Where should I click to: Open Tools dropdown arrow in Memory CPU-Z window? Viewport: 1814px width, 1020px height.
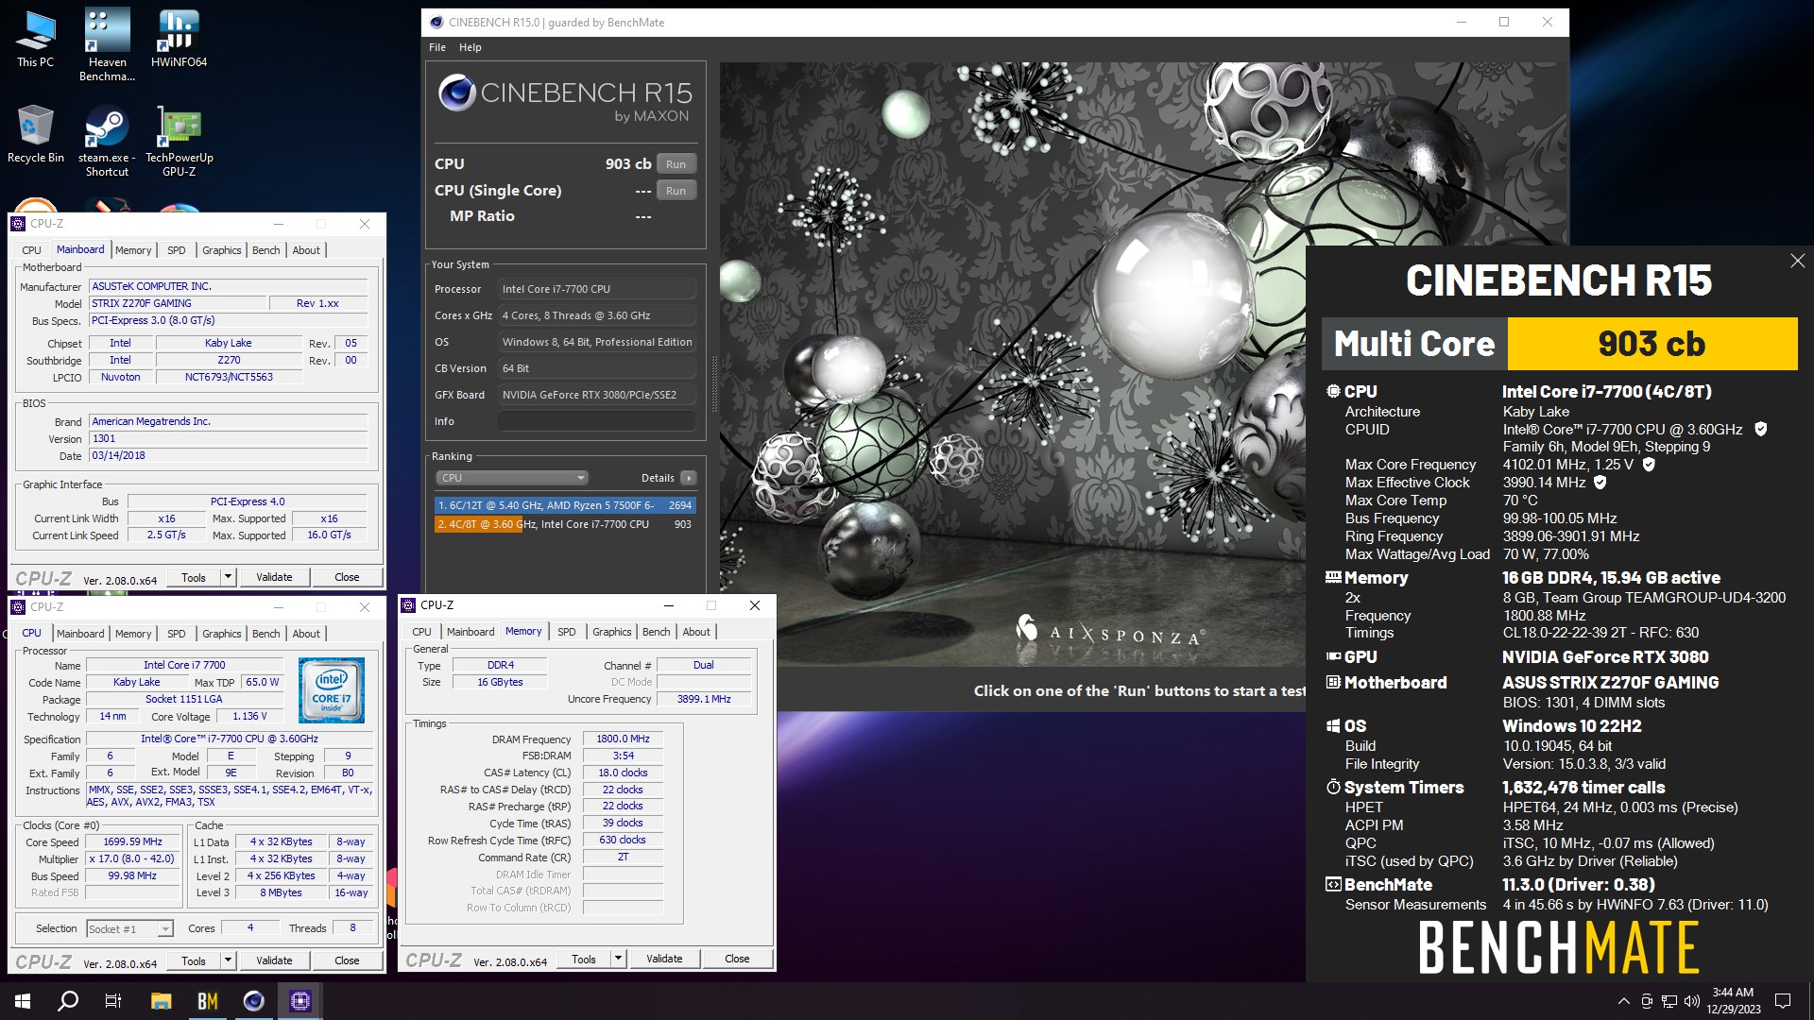coord(618,959)
